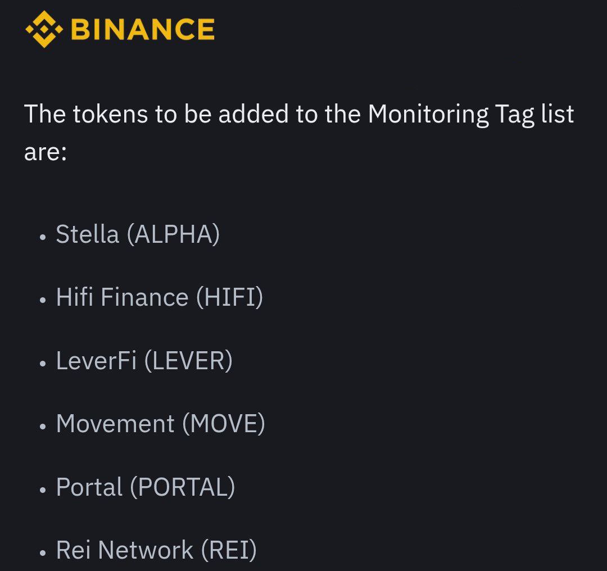The width and height of the screenshot is (607, 571).
Task: Click the (LEVER) ticker symbol
Action: point(188,361)
